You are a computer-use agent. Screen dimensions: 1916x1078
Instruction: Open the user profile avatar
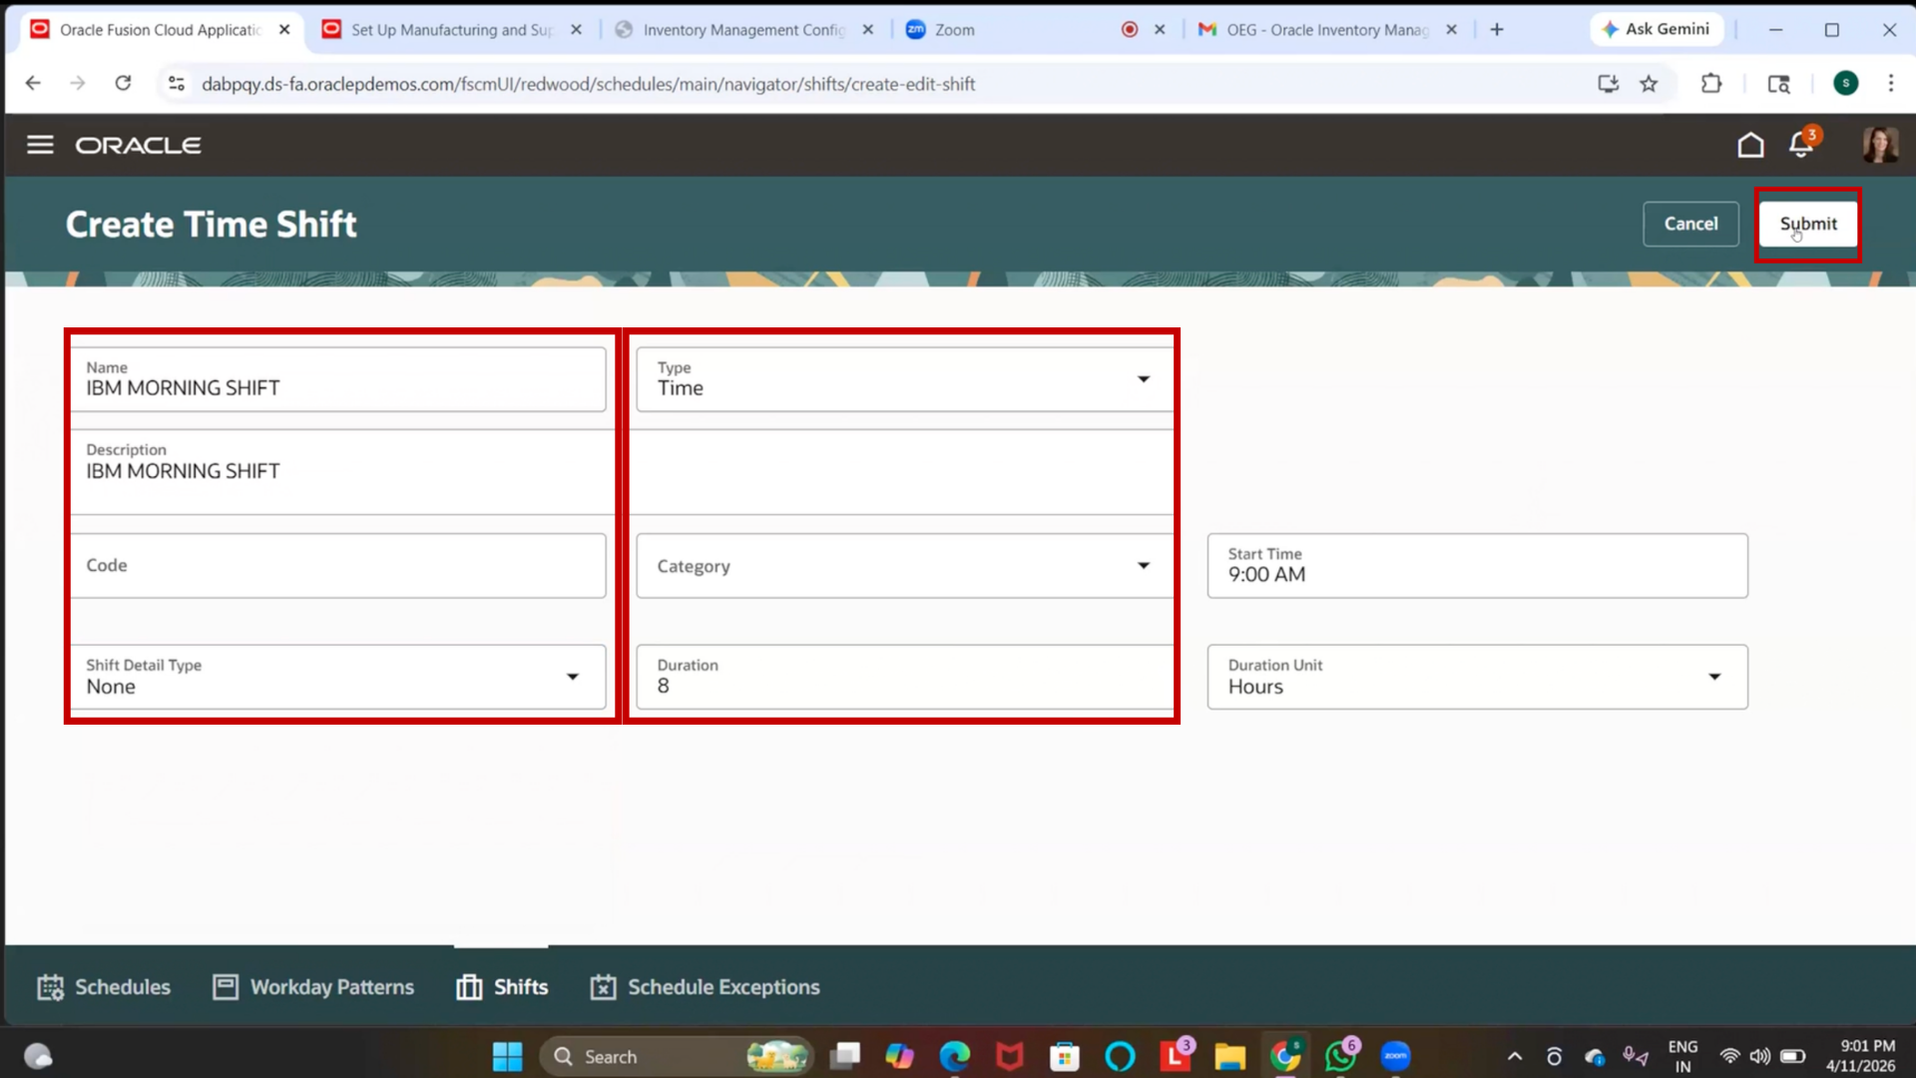tap(1880, 145)
